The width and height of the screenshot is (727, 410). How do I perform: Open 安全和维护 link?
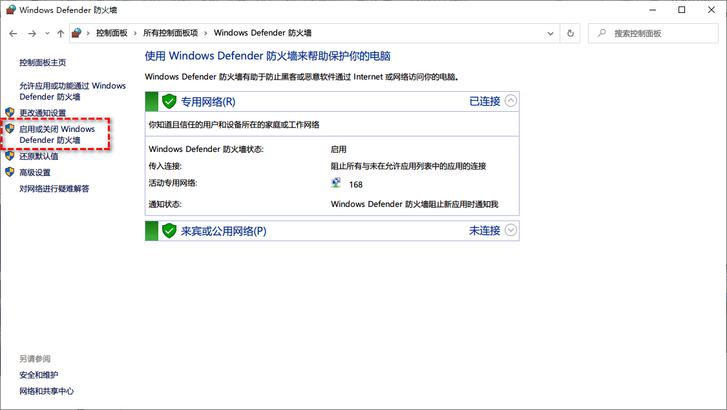point(39,374)
